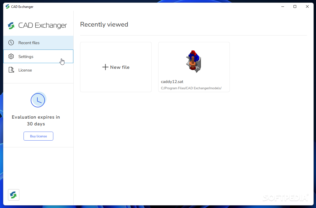Close the CAD Exchanger window
Screen dimensions: 316x208
point(307,7)
